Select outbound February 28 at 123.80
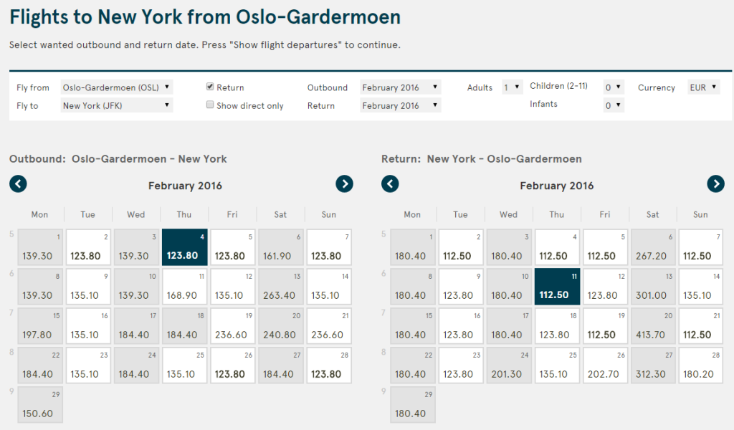Screen dimensions: 734x430 point(329,365)
